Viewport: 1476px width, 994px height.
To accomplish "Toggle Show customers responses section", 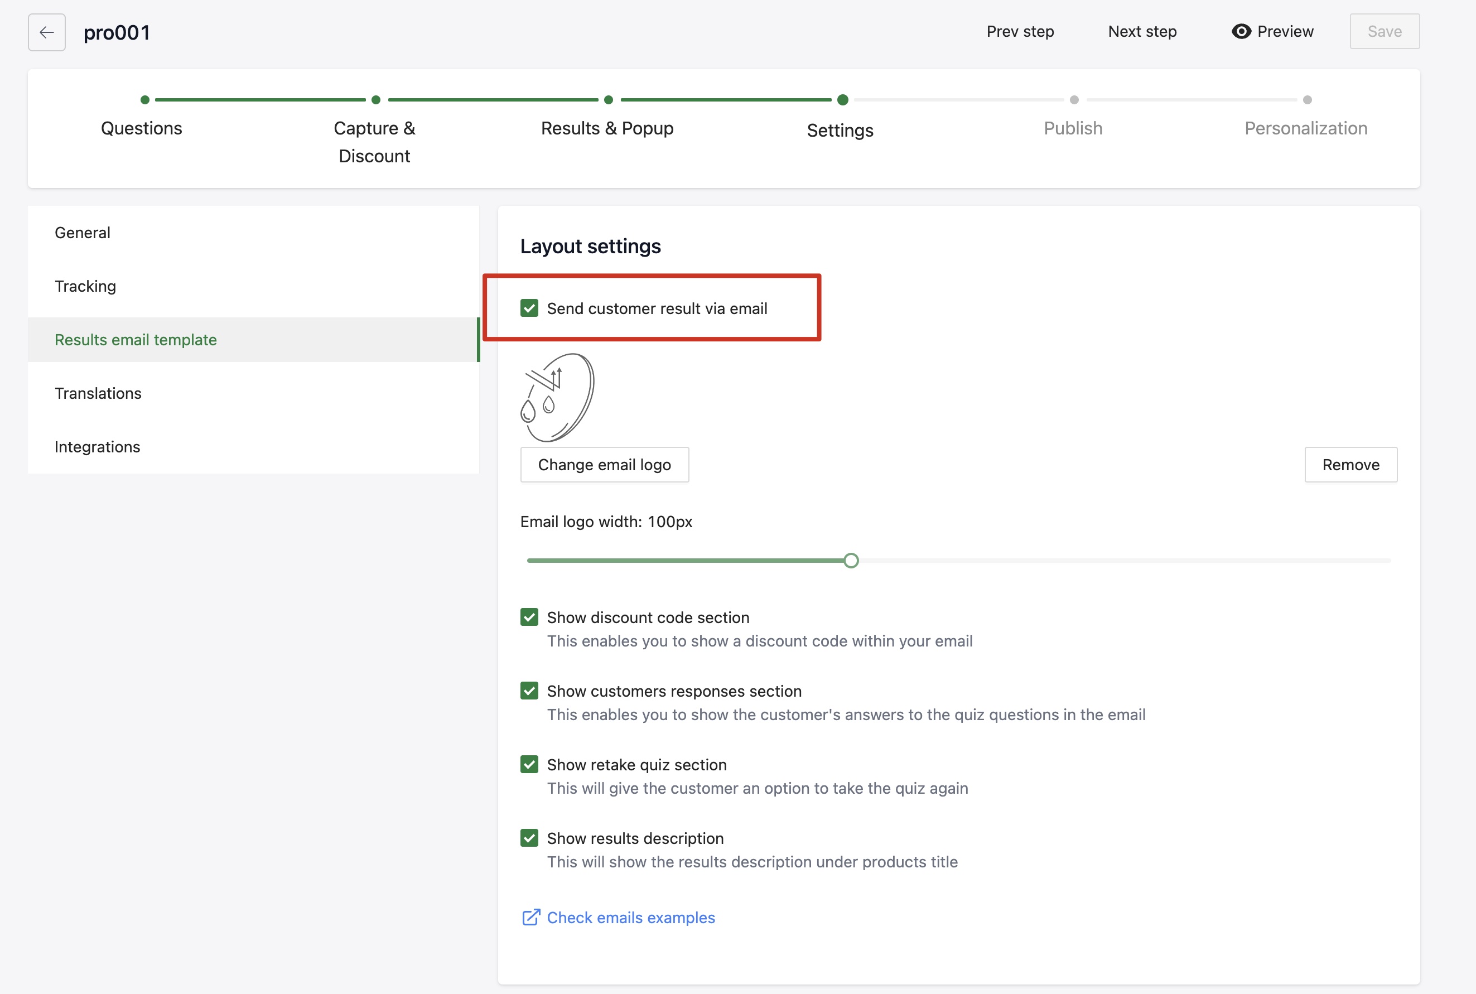I will pos(529,691).
